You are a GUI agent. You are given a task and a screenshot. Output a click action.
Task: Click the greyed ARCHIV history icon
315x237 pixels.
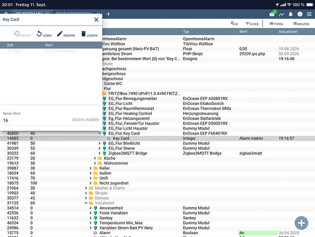22,34
